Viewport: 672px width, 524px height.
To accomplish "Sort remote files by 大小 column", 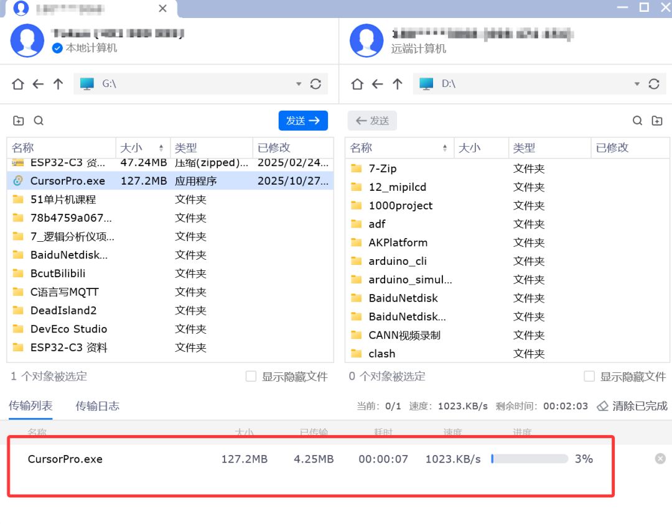I will [481, 148].
